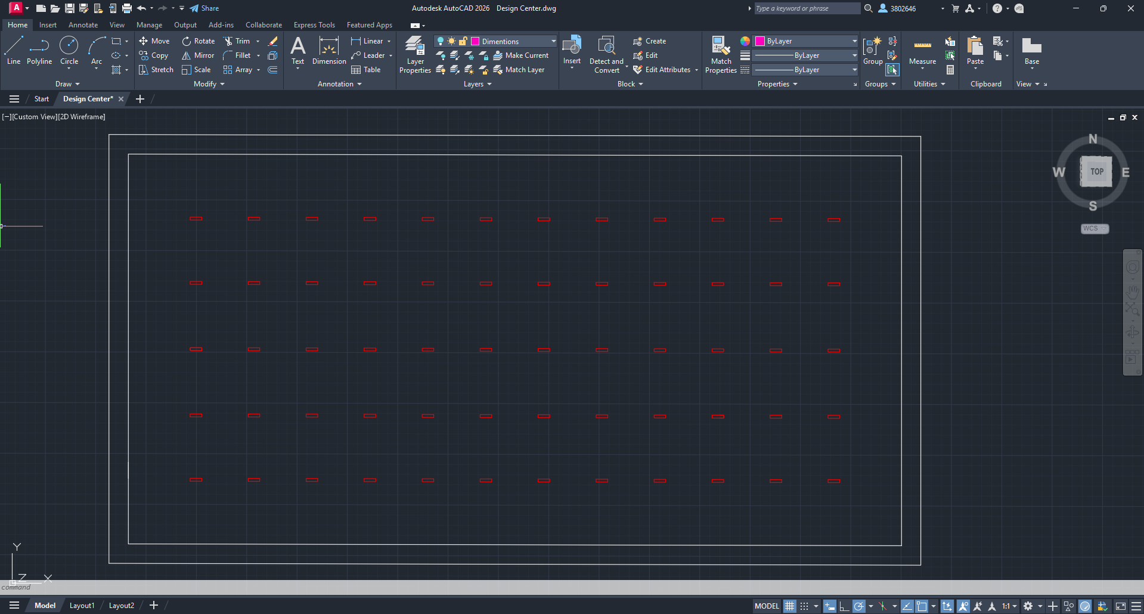
Task: Select the Polyline tool
Action: 39,50
